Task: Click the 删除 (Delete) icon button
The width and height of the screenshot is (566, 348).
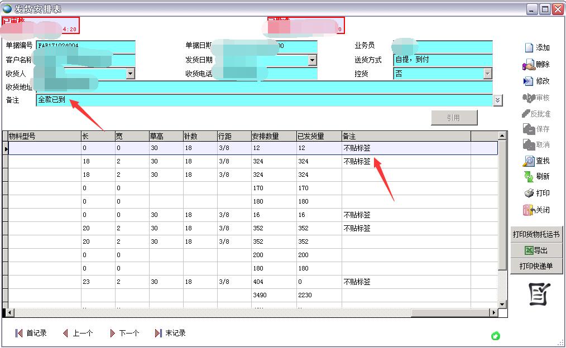Action: [x=536, y=65]
